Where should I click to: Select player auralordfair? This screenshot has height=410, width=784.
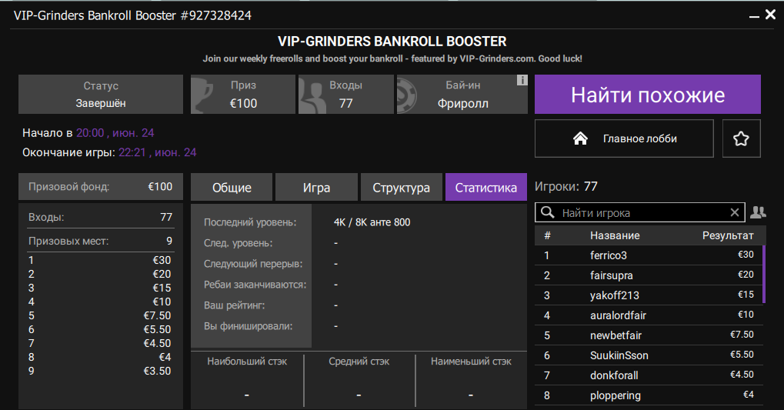coord(649,315)
